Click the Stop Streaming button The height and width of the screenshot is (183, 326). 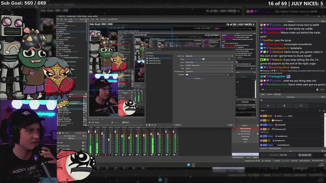(x=245, y=129)
